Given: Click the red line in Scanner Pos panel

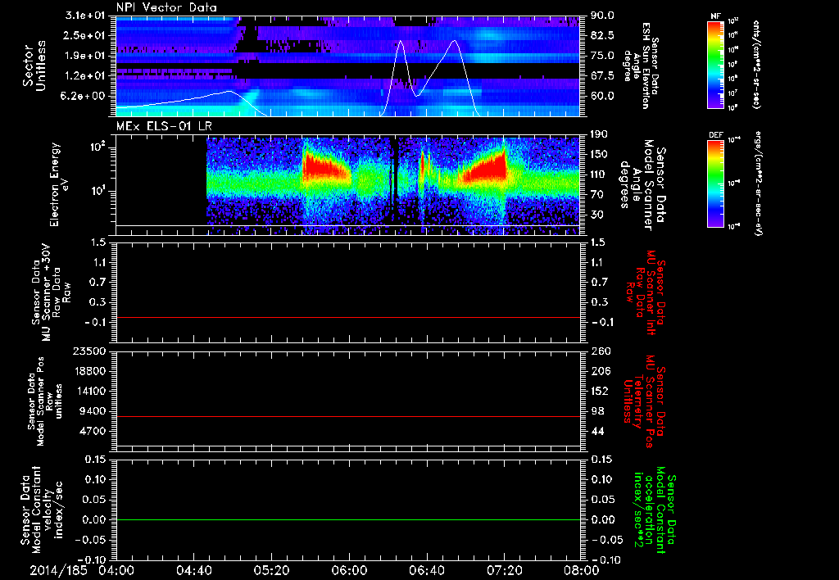Looking at the screenshot, I should [x=348, y=416].
